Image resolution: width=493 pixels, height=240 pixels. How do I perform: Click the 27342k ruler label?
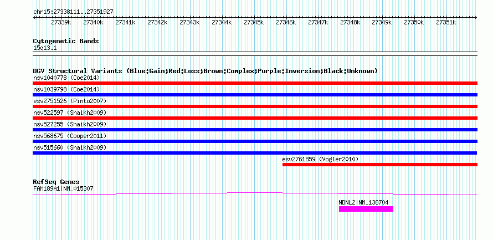tap(157, 22)
